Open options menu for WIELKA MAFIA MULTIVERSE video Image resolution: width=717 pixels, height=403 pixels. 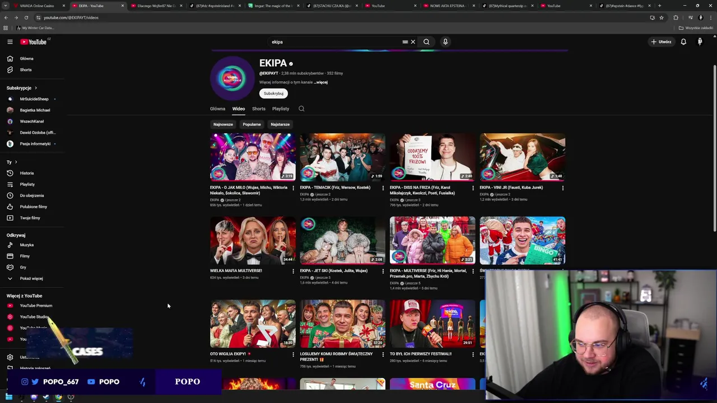(293, 271)
